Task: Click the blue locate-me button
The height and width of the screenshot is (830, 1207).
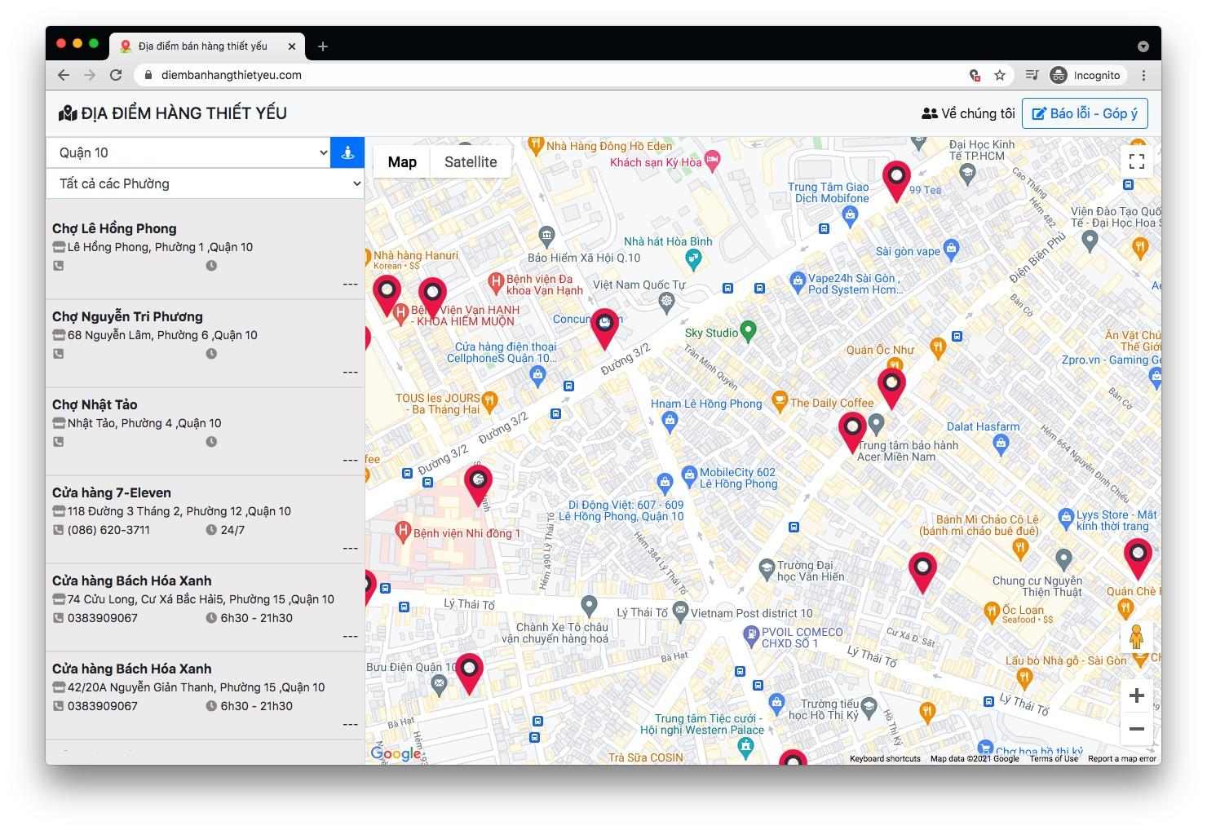Action: [x=347, y=152]
